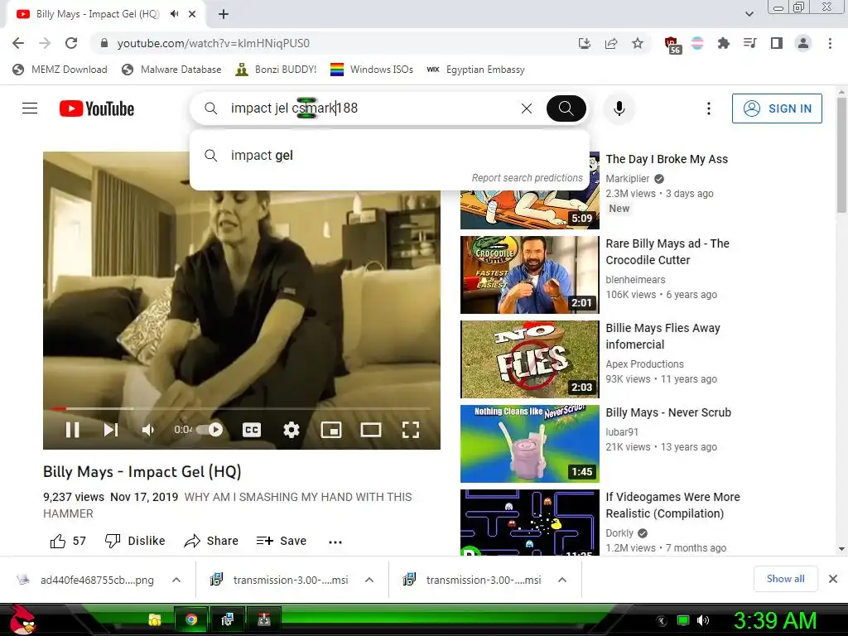
Task: Expand options for ad440fe468755cb png download
Action: (x=176, y=580)
